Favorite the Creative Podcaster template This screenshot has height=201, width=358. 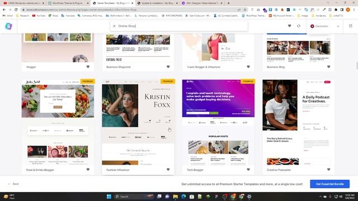[x=328, y=170]
